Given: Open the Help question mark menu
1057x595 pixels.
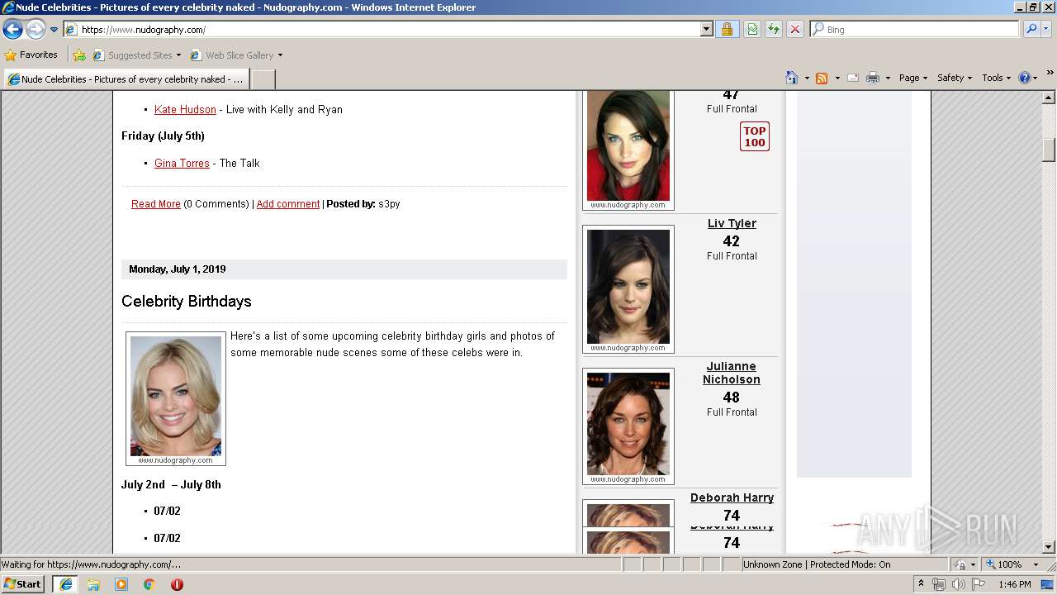Looking at the screenshot, I should click(1027, 78).
